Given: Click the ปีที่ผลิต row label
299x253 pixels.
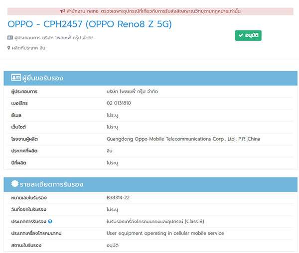Looking at the screenshot, I should click(19, 163).
